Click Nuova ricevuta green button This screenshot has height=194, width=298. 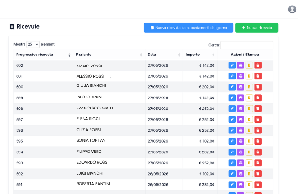pos(256,28)
